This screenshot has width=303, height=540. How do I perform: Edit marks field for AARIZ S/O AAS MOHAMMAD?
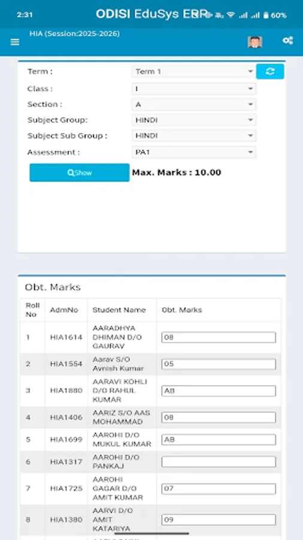click(x=219, y=418)
